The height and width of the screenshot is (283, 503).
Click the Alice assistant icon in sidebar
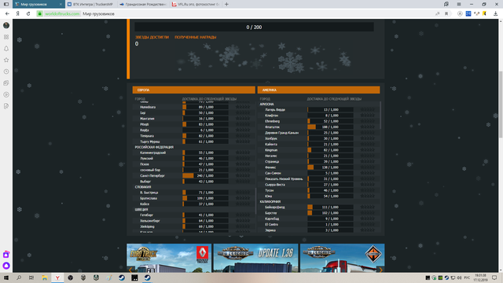[6, 266]
